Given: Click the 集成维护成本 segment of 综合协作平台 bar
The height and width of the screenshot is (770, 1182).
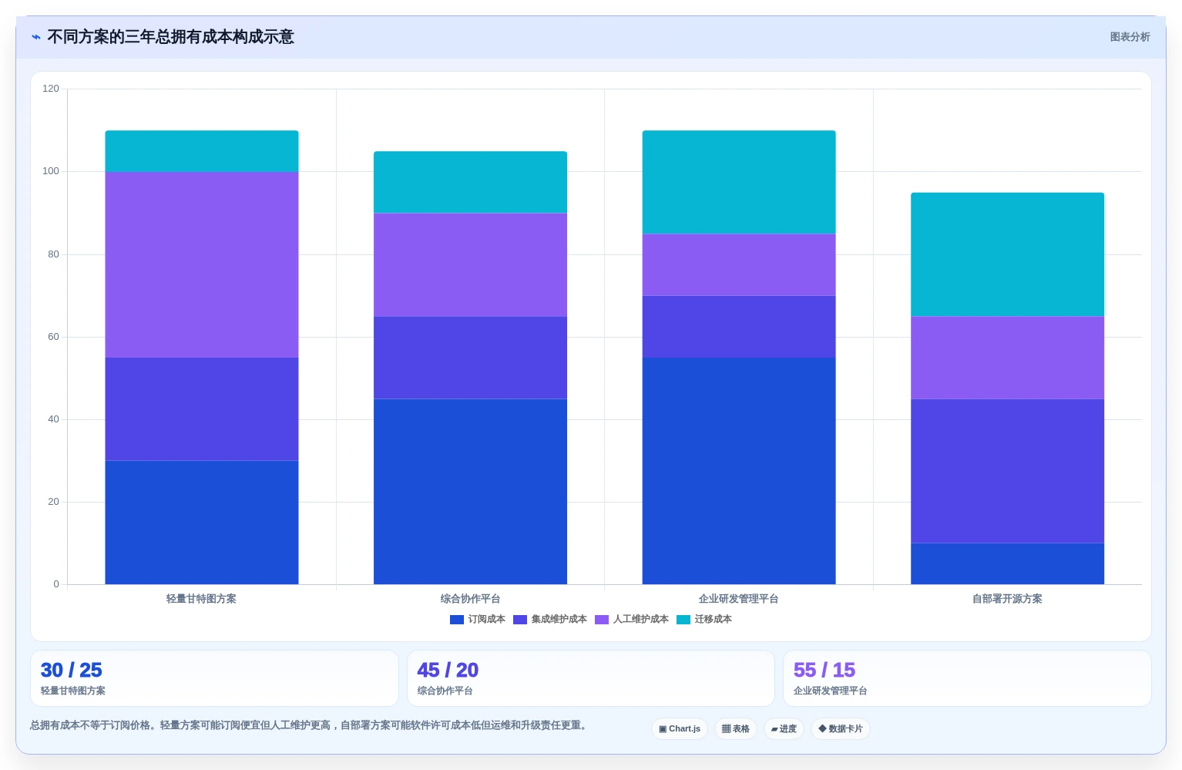Looking at the screenshot, I should (x=470, y=358).
